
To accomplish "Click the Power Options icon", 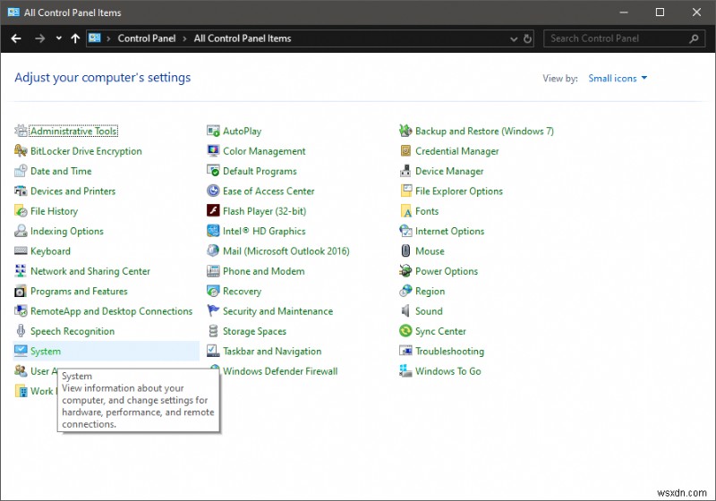I will click(x=406, y=272).
